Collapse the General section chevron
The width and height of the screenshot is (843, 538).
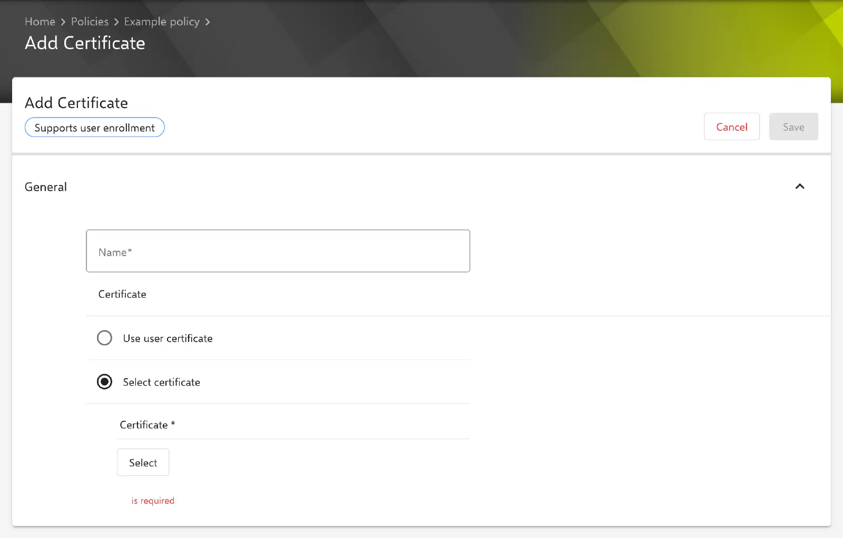click(799, 187)
